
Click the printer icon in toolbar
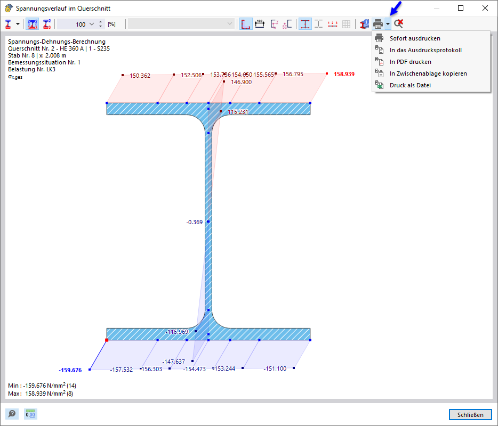click(x=378, y=24)
